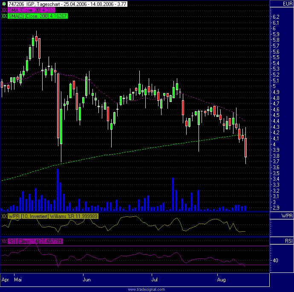This screenshot has width=294, height=292.
Task: Click the '40' level on RSI axis
Action: coord(275,261)
